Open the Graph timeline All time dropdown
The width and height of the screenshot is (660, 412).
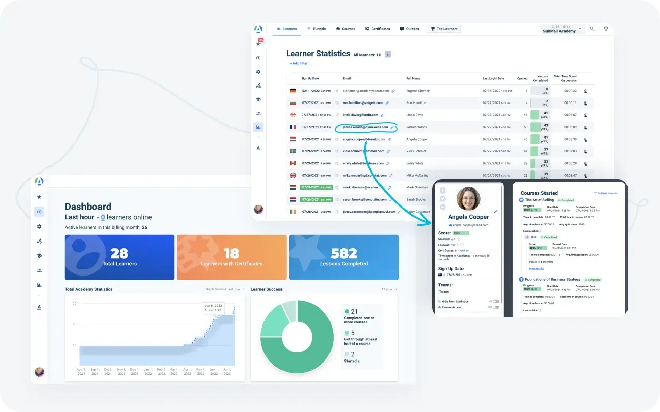pos(237,289)
